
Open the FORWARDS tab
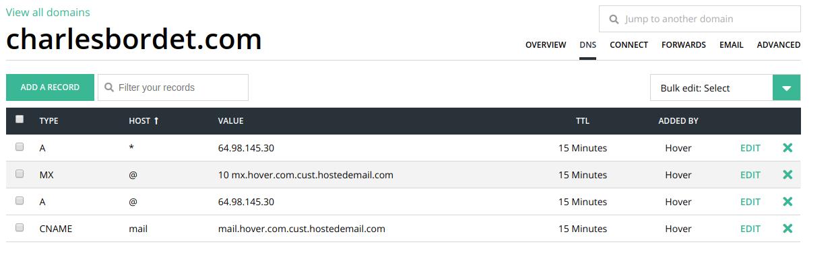684,45
